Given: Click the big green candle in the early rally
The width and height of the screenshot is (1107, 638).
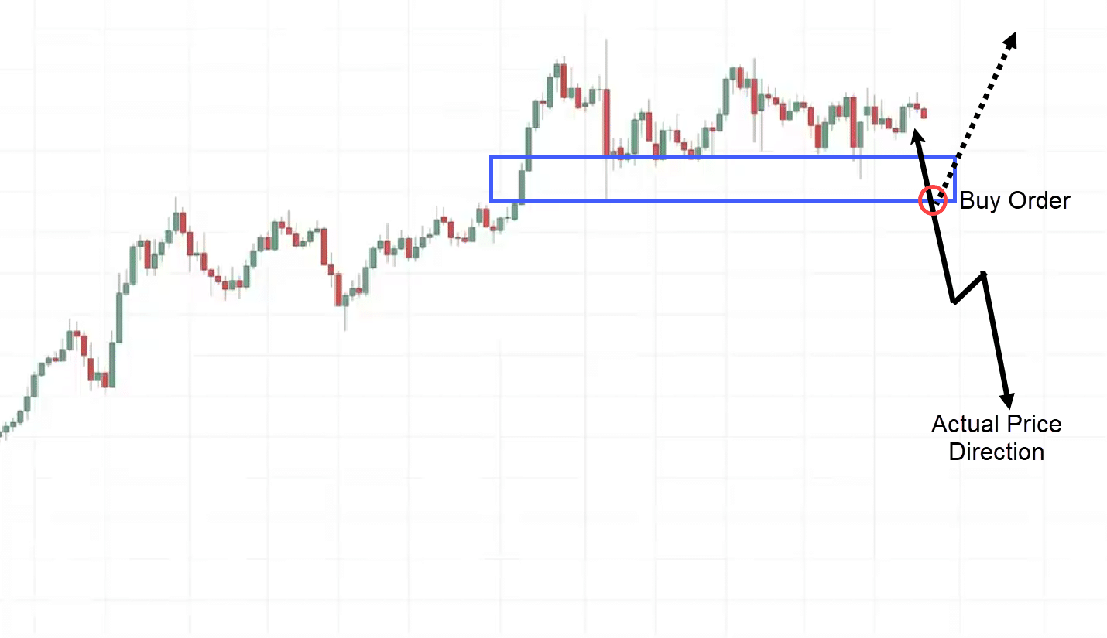Looking at the screenshot, I should tap(119, 317).
